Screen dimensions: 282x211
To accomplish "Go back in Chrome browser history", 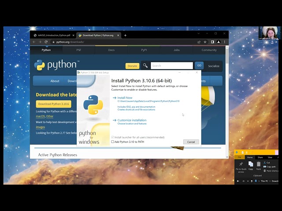I will click(x=34, y=42).
